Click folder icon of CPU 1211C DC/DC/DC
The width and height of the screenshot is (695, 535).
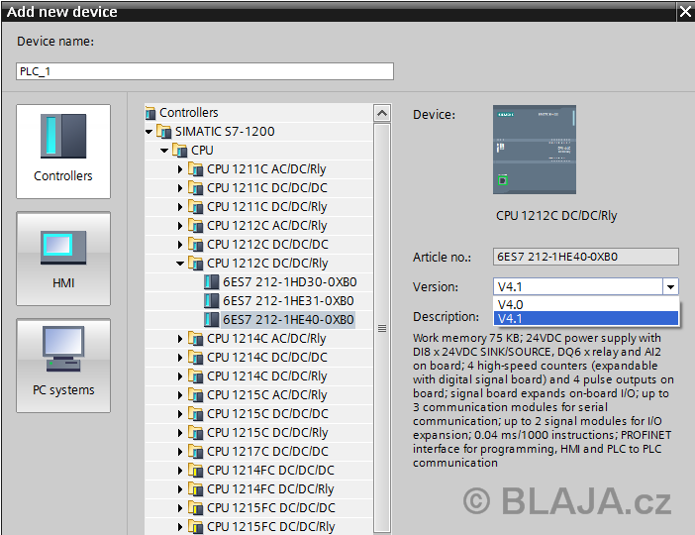click(195, 188)
